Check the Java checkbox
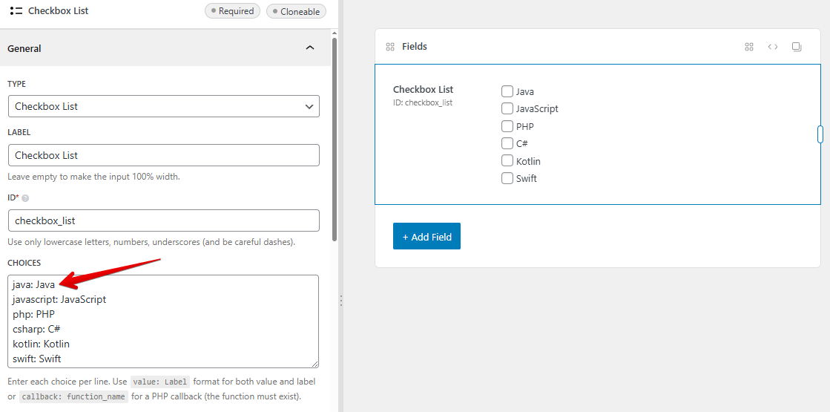 [507, 91]
